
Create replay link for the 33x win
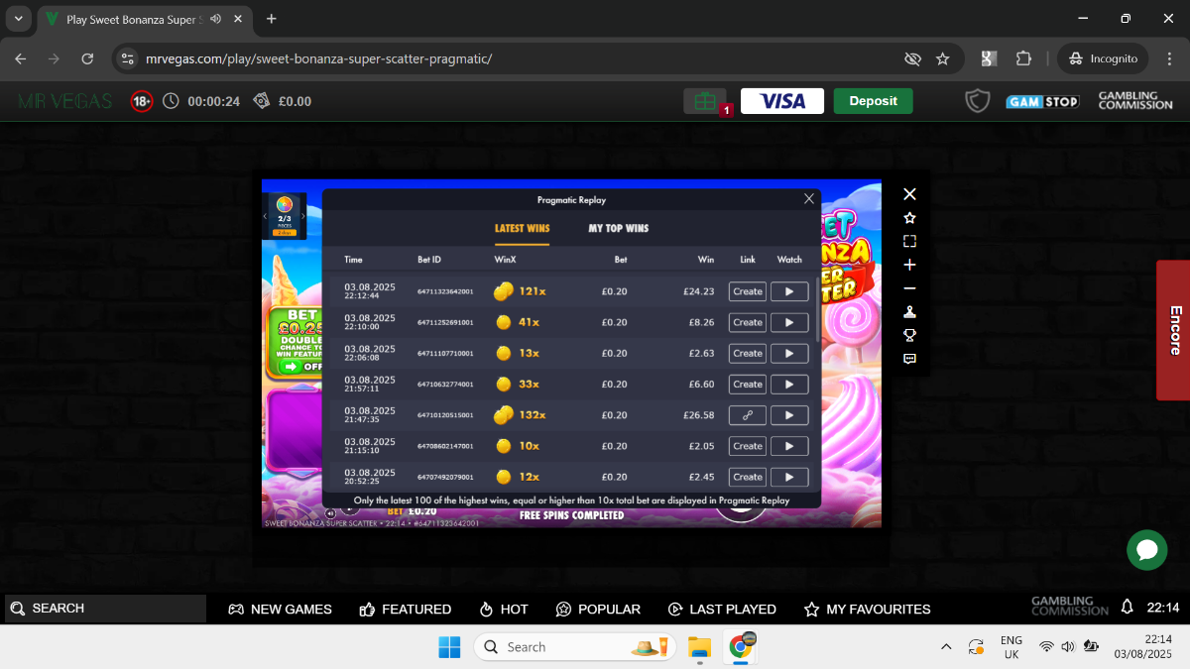tap(748, 384)
